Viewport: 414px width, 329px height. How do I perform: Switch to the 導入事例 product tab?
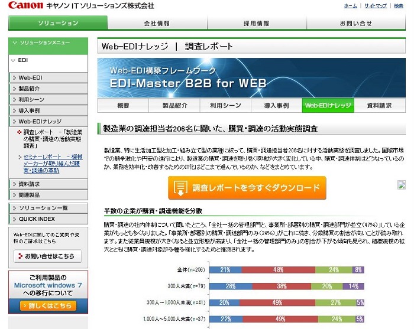(x=276, y=106)
